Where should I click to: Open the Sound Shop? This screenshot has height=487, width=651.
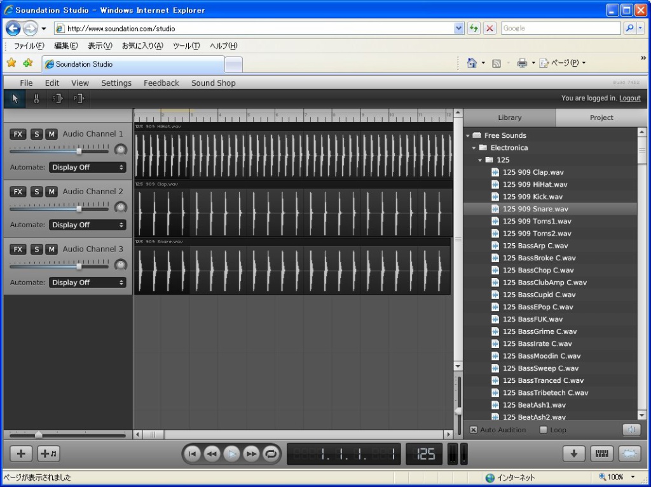tap(214, 83)
